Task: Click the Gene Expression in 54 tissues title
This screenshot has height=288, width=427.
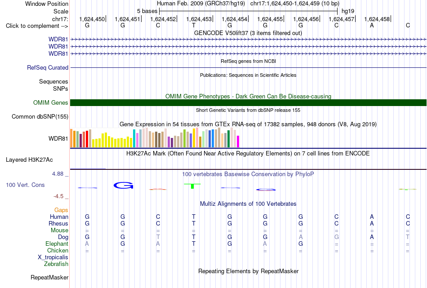Action: click(x=248, y=124)
